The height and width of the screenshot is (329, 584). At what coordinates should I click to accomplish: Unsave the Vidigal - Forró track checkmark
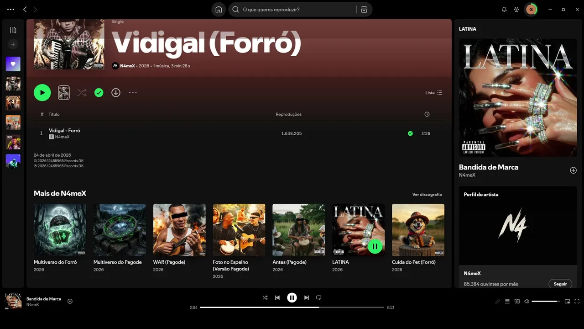[x=410, y=133]
